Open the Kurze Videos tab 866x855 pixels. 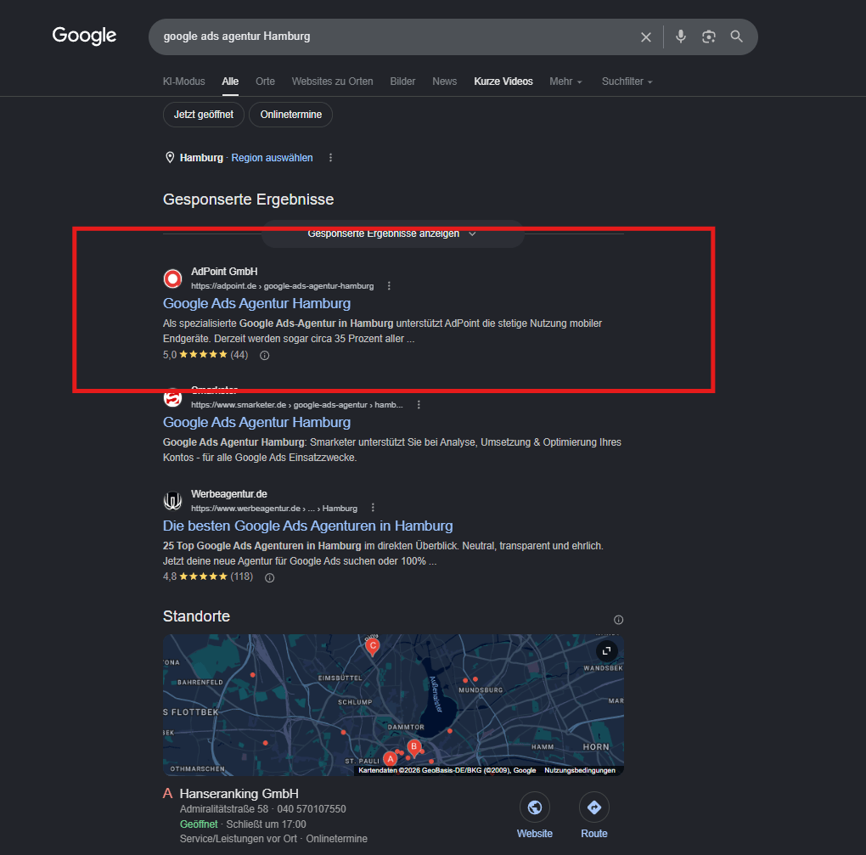pyautogui.click(x=503, y=82)
